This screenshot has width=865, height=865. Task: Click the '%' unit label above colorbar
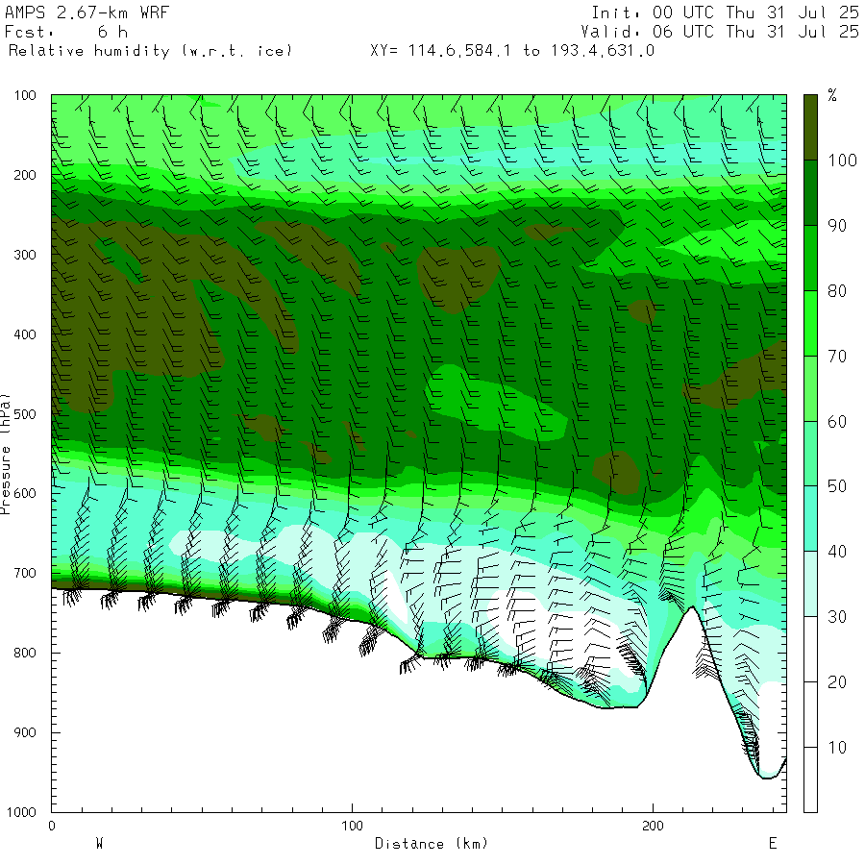point(832,95)
